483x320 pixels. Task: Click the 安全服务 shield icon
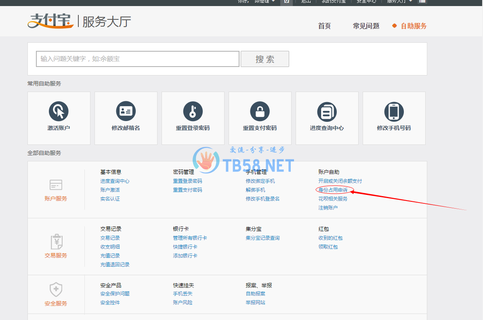56,290
